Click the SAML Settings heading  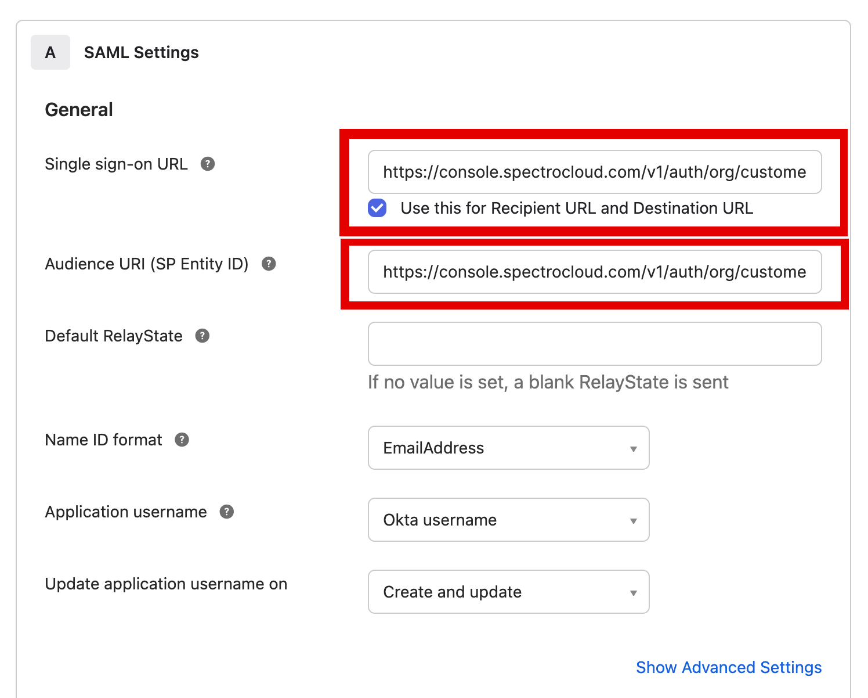coord(142,52)
